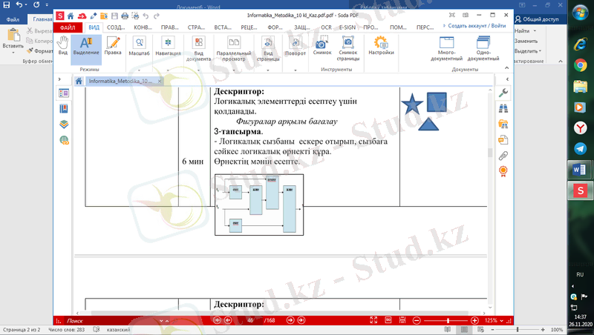Take a Снимок snapshot
Screen dimensions: 594x335
(x=322, y=47)
